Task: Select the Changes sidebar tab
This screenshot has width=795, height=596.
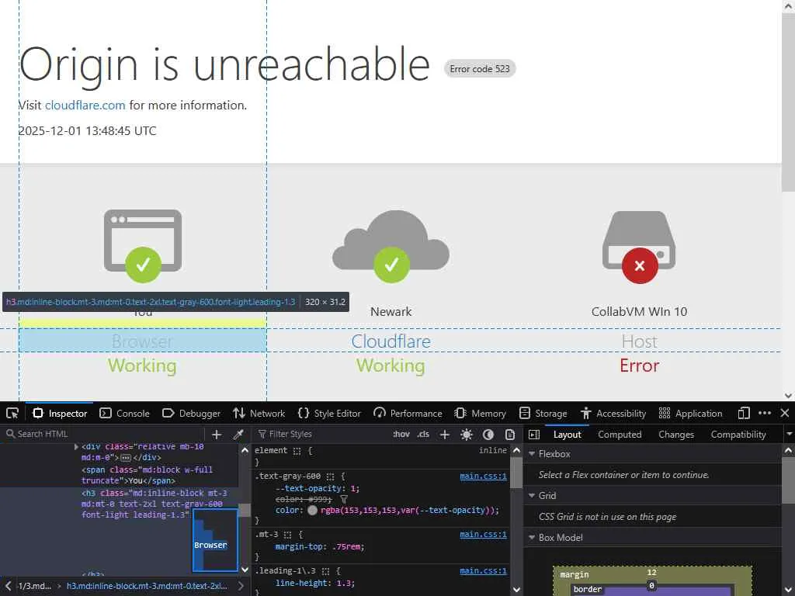Action: pos(676,435)
